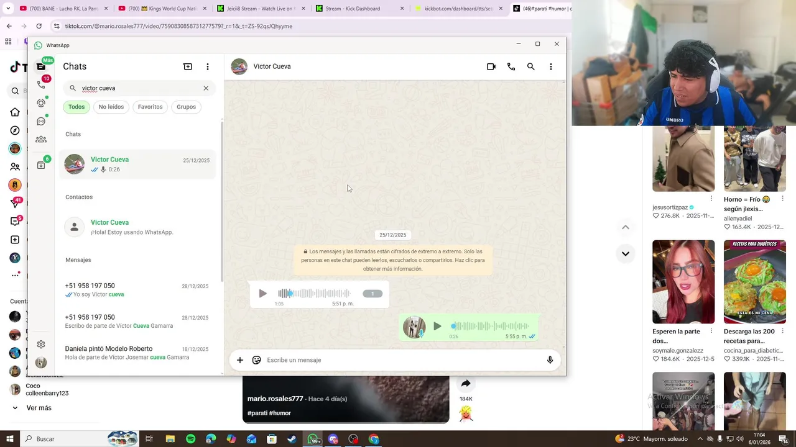Viewport: 796px width, 447px height.
Task: Record a voice message with the microphone button
Action: click(550, 360)
